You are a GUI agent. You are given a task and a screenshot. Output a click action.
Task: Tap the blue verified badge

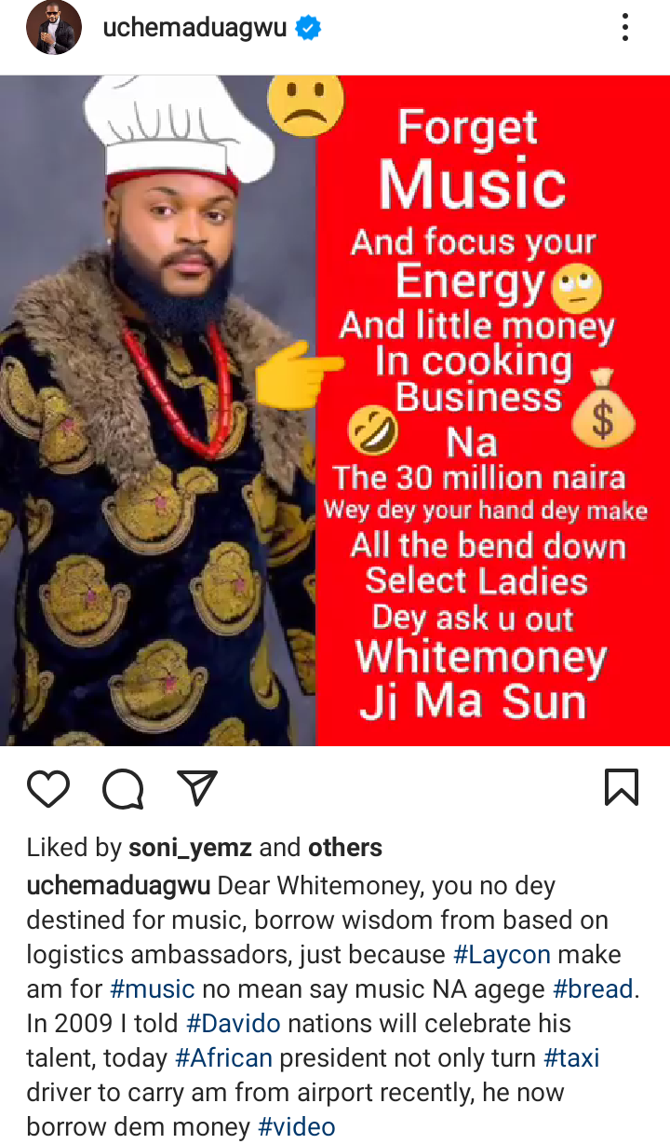click(x=308, y=29)
